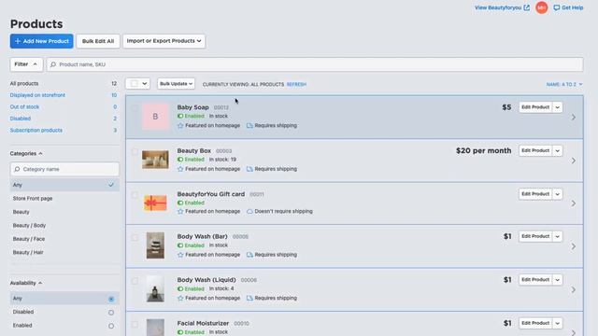This screenshot has width=598, height=336.
Task: Click Requires shipping icon for Body Wash (Liquid)
Action: pyautogui.click(x=249, y=299)
